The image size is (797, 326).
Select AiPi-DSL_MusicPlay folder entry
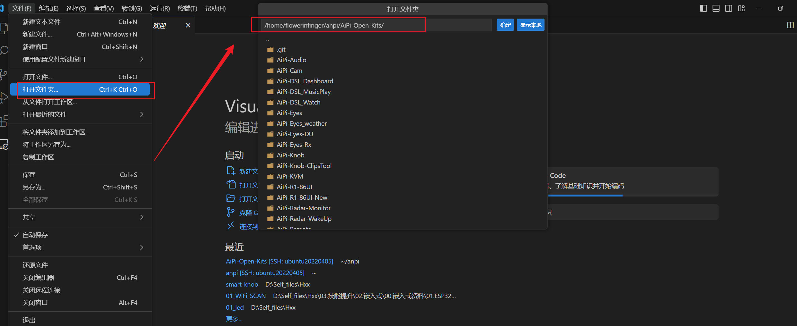click(x=403, y=92)
